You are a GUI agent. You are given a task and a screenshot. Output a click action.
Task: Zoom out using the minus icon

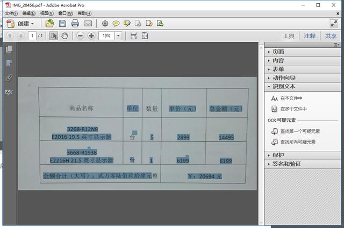tap(80, 36)
